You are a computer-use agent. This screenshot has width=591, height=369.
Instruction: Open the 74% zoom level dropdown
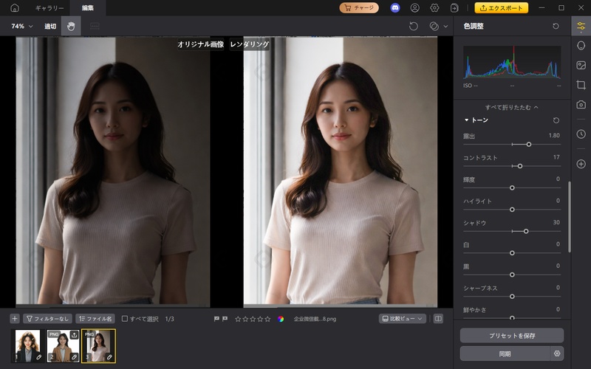click(21, 26)
